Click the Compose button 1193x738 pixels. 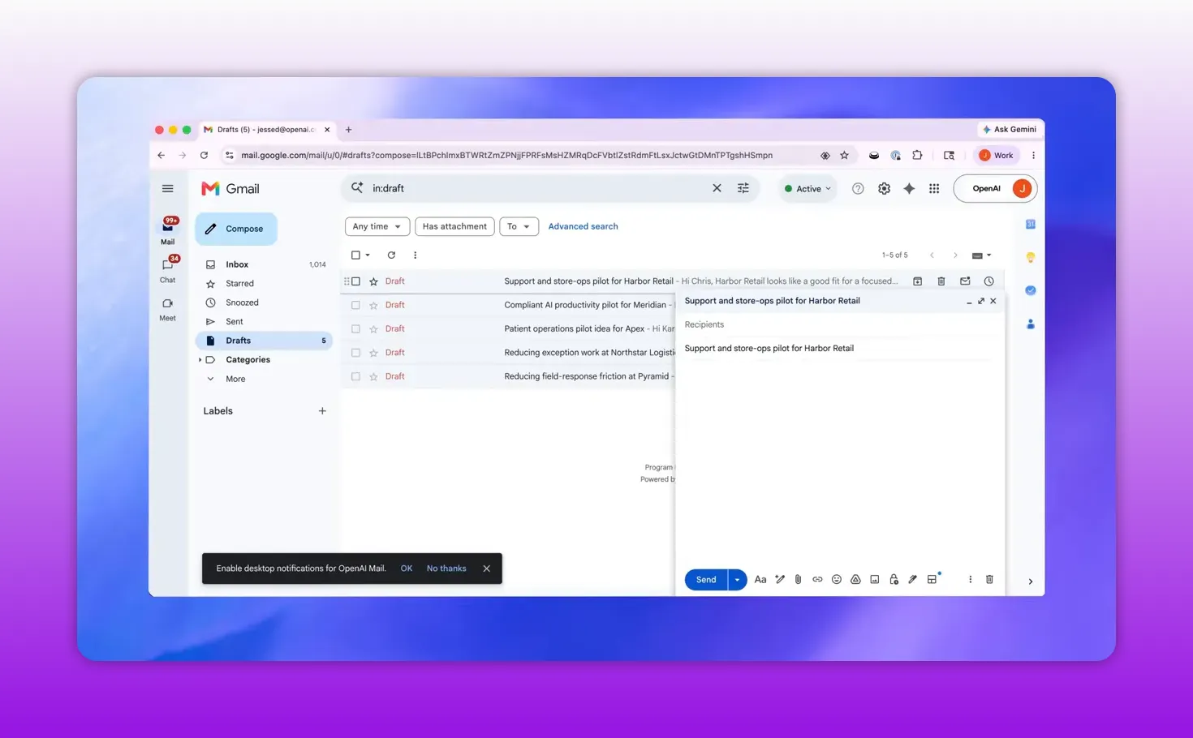tap(235, 229)
